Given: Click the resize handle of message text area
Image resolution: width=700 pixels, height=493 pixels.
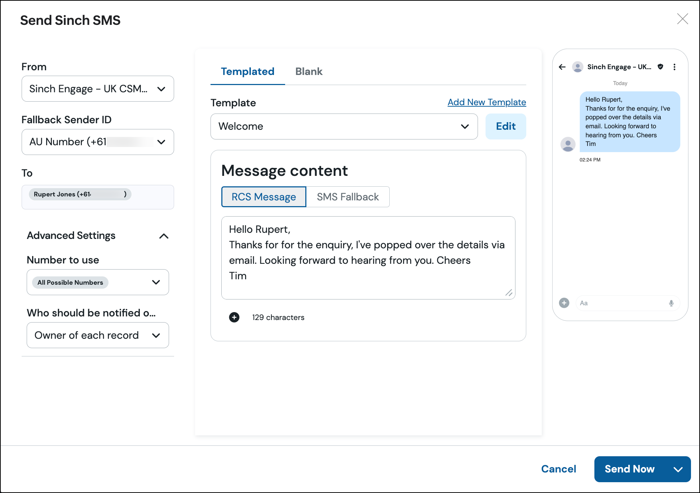Looking at the screenshot, I should point(509,293).
